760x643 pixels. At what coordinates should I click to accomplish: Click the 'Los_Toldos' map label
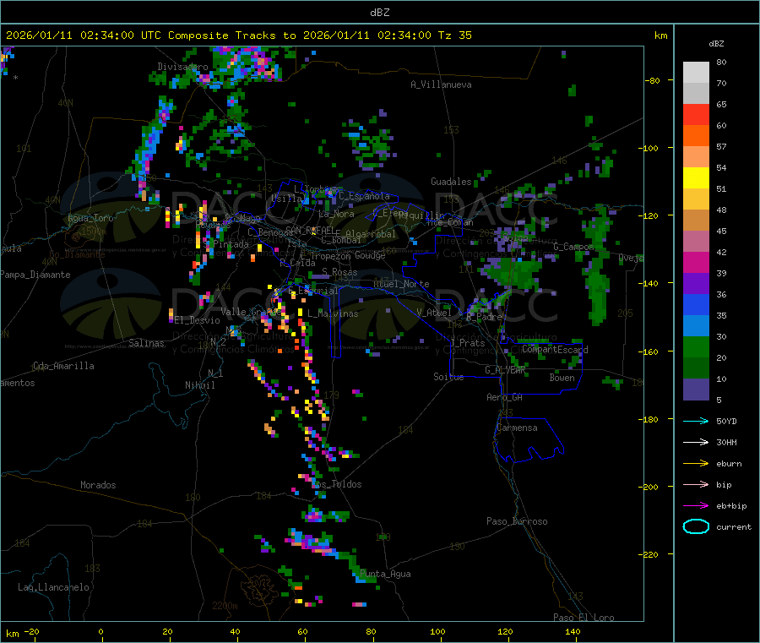pos(336,484)
